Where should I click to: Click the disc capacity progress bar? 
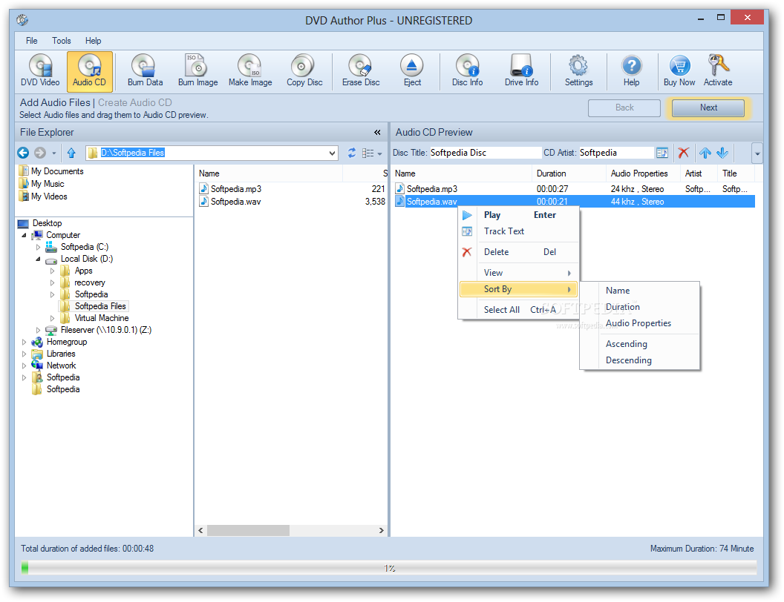(x=389, y=568)
